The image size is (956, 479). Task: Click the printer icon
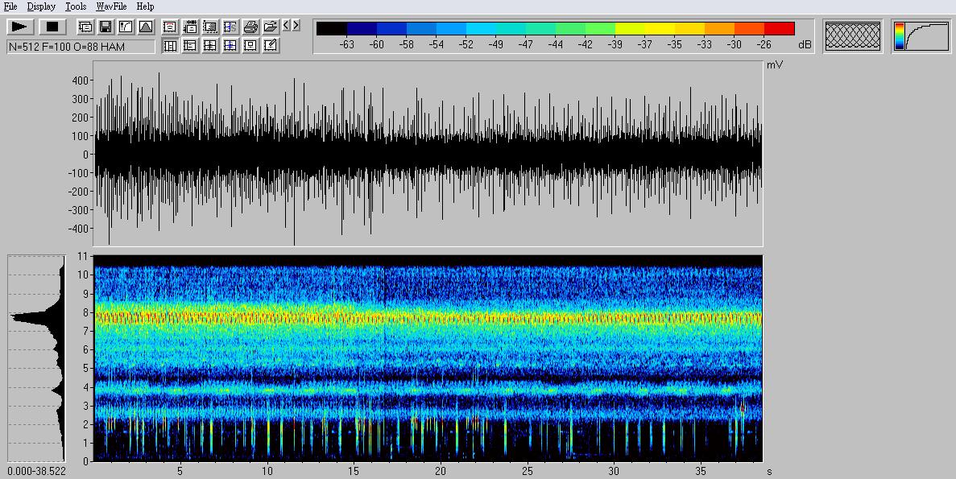250,27
